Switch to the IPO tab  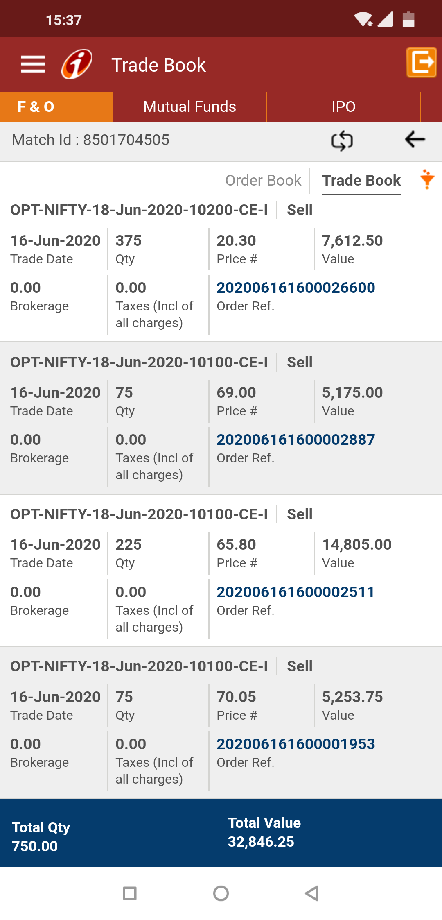(x=343, y=107)
